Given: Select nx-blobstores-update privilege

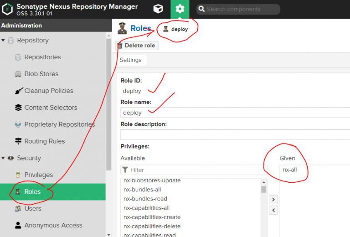Looking at the screenshot, I should point(152,180).
